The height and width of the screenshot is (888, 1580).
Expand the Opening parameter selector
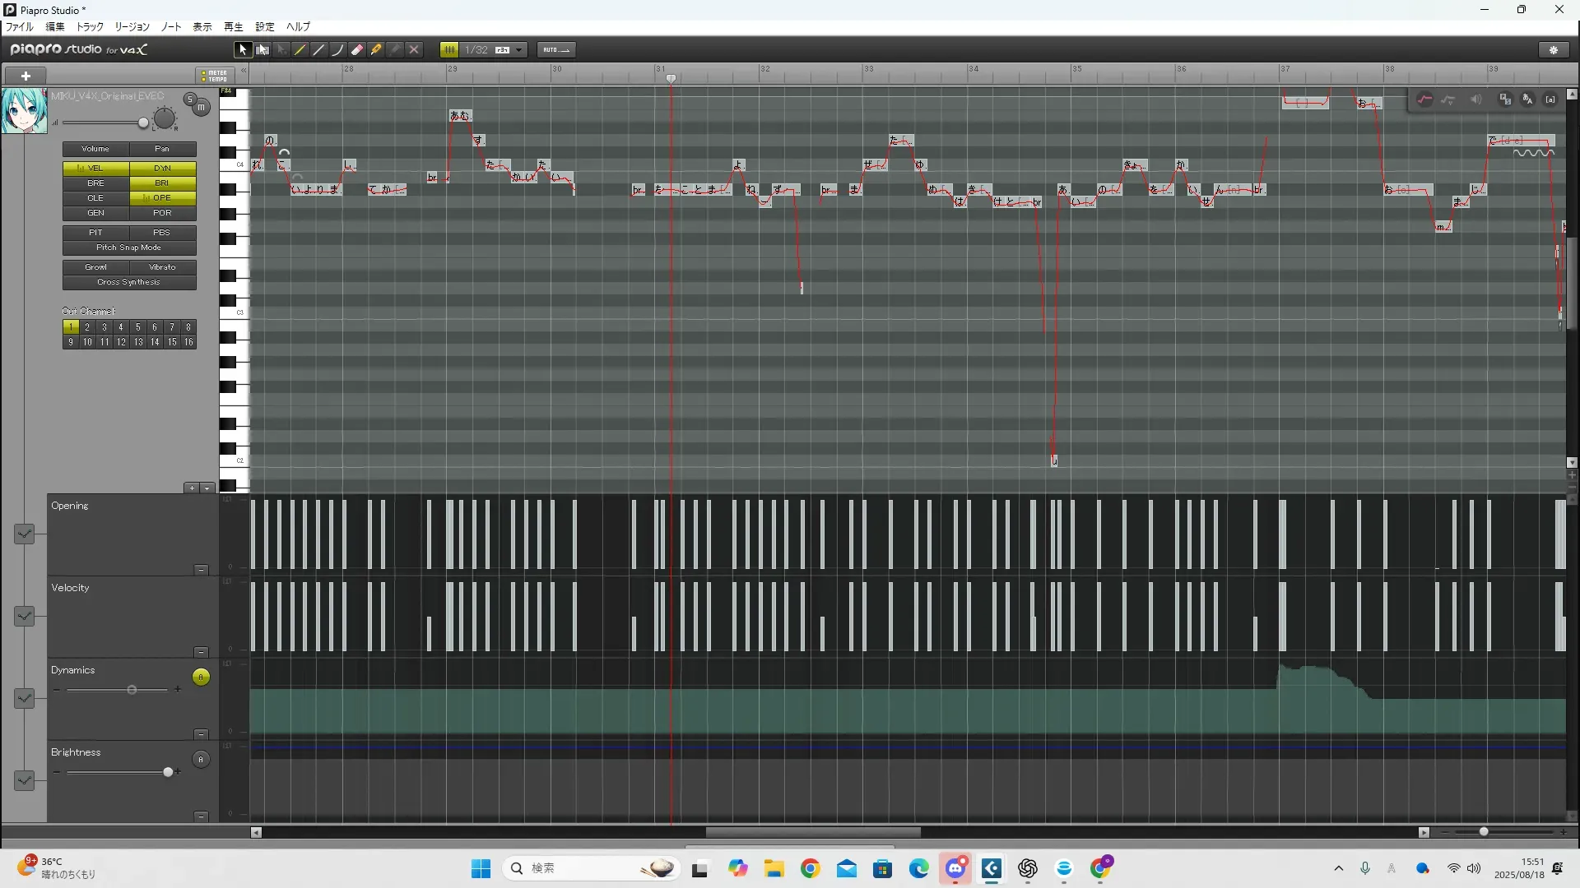(24, 534)
